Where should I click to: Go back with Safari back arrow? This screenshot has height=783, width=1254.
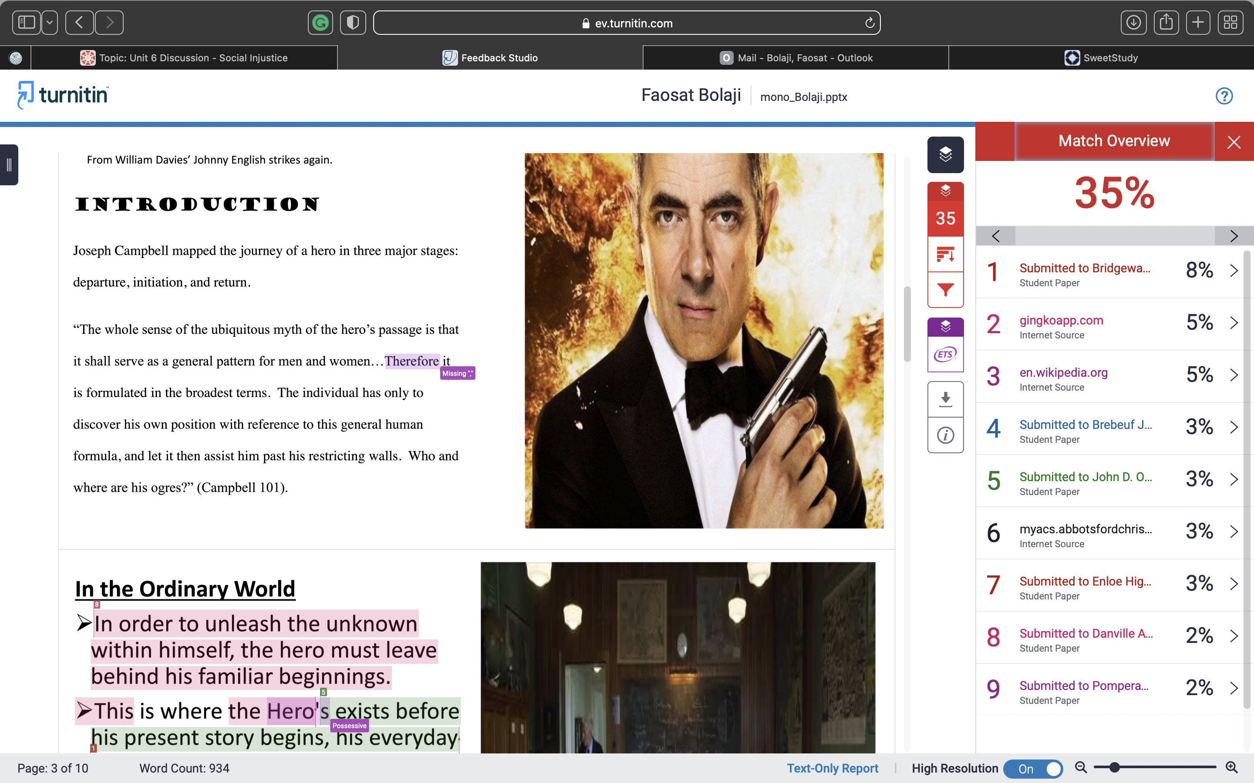coord(79,23)
